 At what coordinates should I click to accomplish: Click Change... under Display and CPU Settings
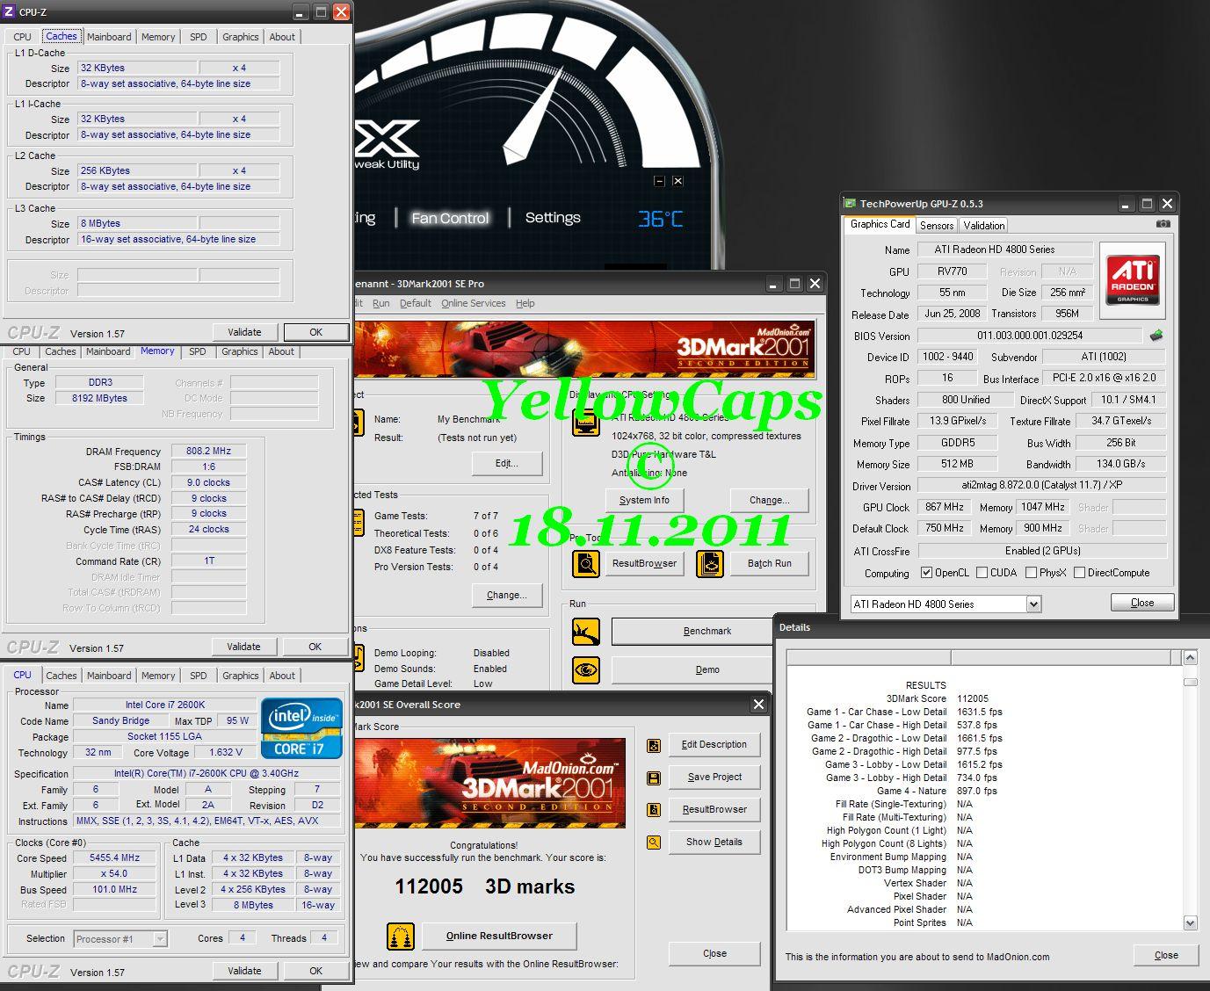(x=770, y=500)
